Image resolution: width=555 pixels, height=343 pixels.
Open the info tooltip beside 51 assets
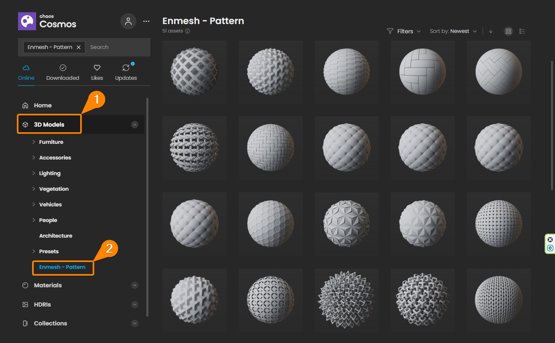click(x=187, y=30)
